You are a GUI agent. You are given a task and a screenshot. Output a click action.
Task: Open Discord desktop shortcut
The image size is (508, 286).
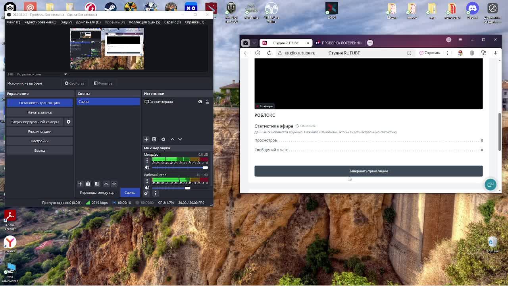(472, 11)
